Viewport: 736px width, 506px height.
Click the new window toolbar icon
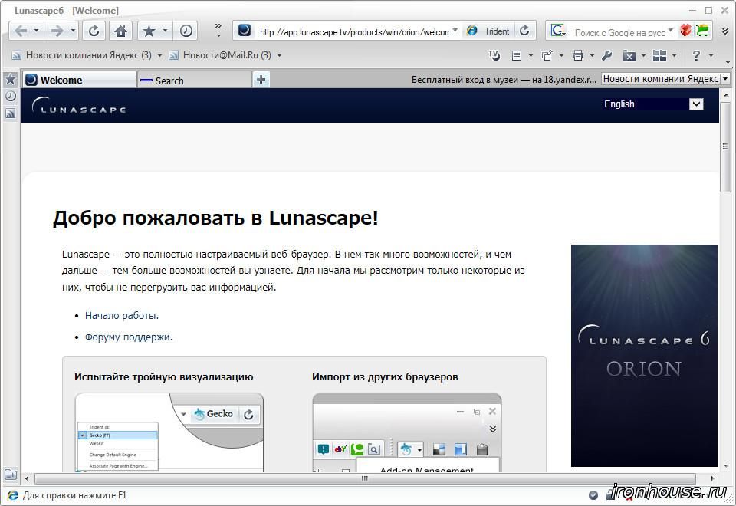547,56
